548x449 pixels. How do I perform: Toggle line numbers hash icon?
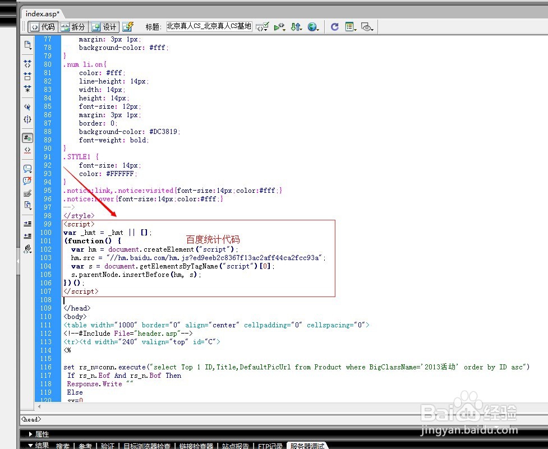[x=27, y=138]
